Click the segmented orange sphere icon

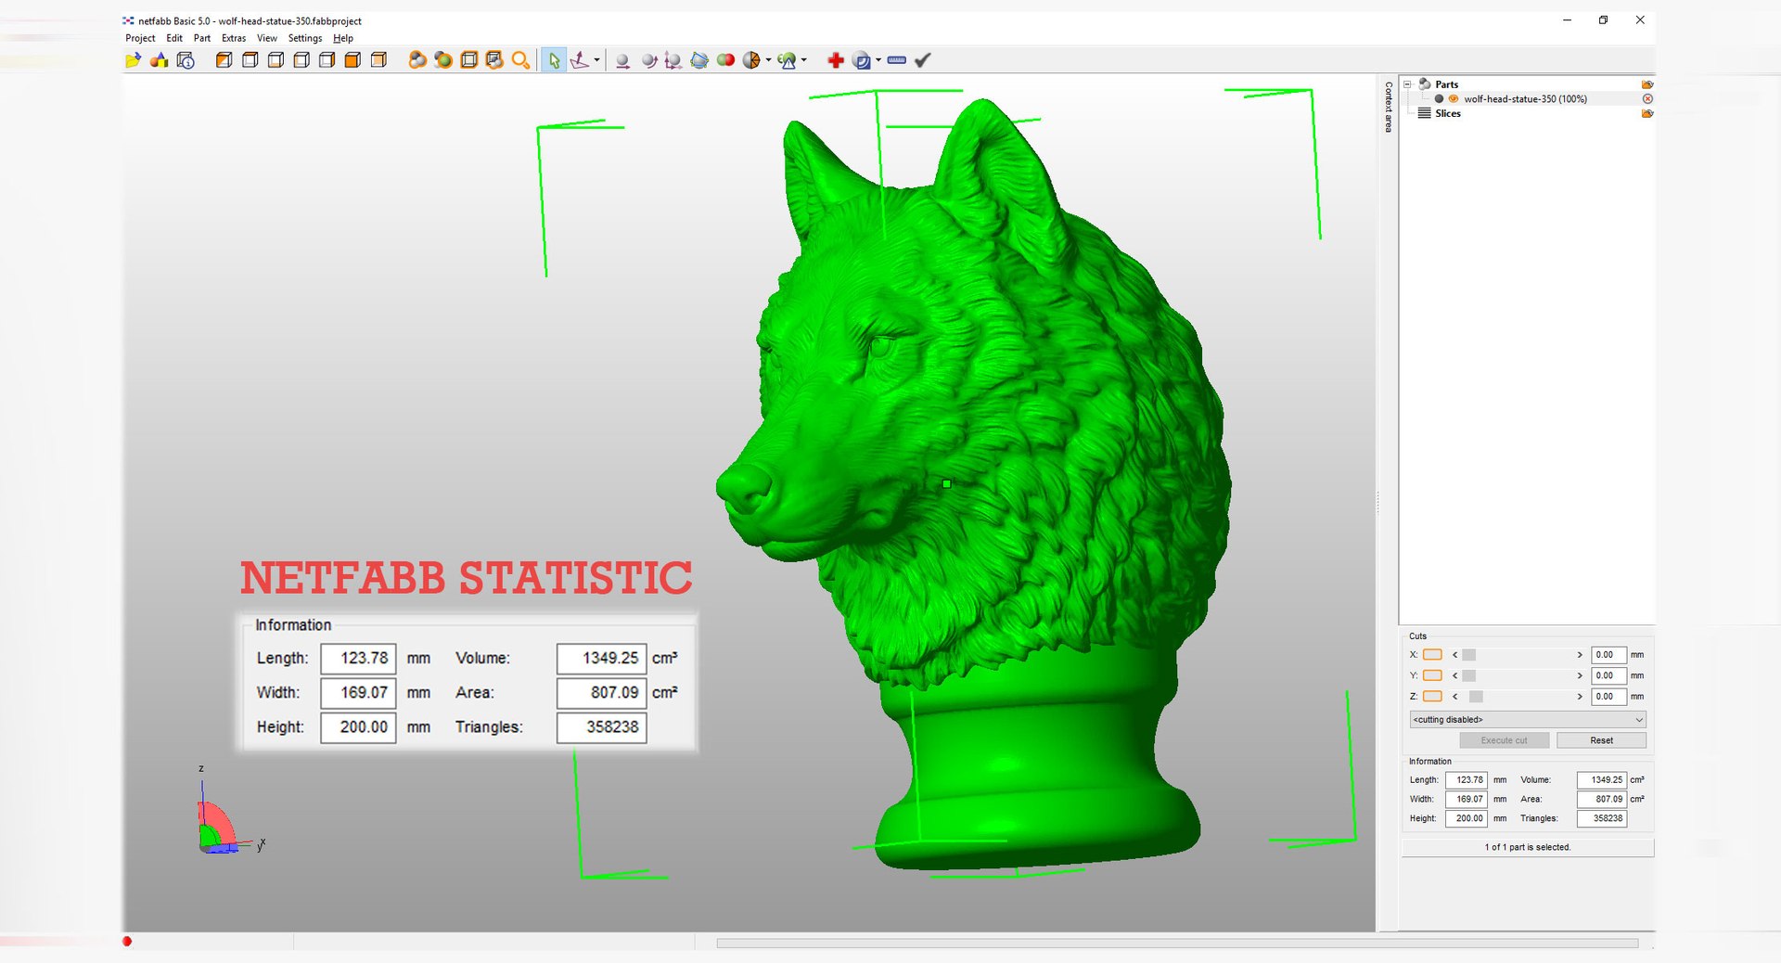[x=751, y=60]
